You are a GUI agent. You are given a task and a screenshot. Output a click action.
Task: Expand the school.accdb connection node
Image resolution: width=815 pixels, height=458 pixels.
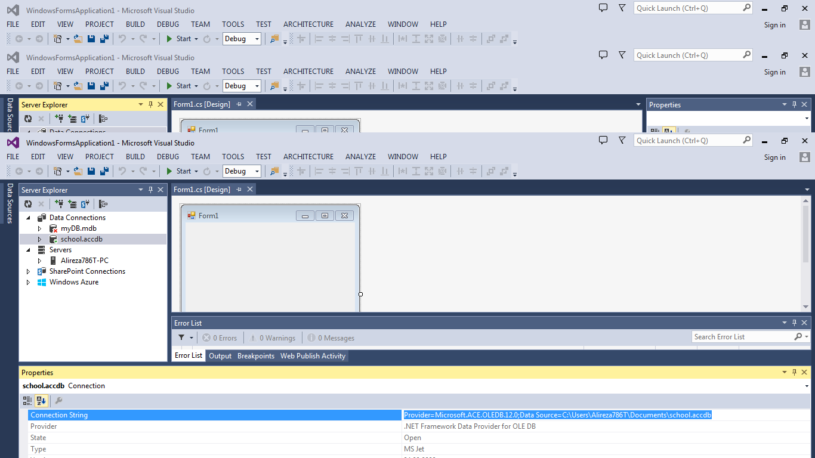(40, 239)
